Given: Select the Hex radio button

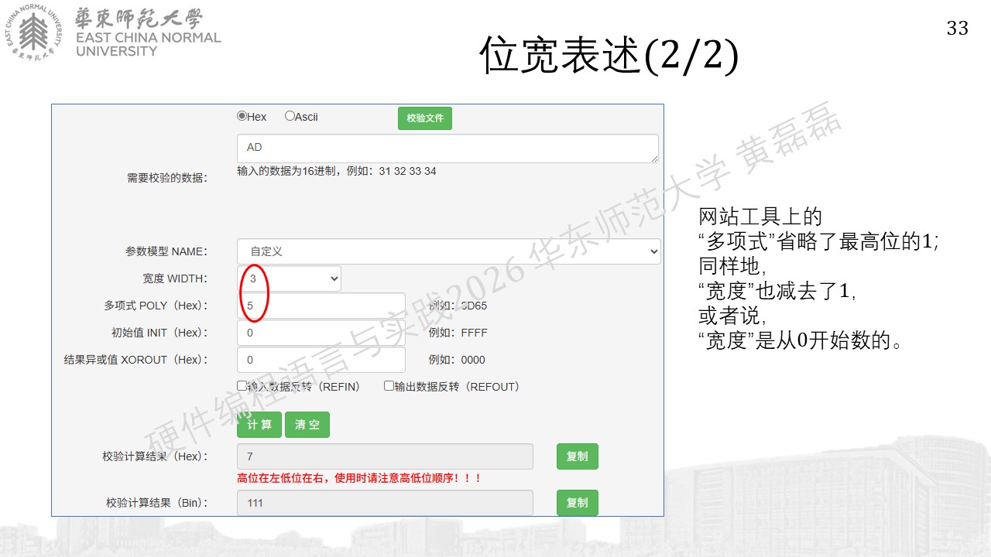Looking at the screenshot, I should (242, 116).
